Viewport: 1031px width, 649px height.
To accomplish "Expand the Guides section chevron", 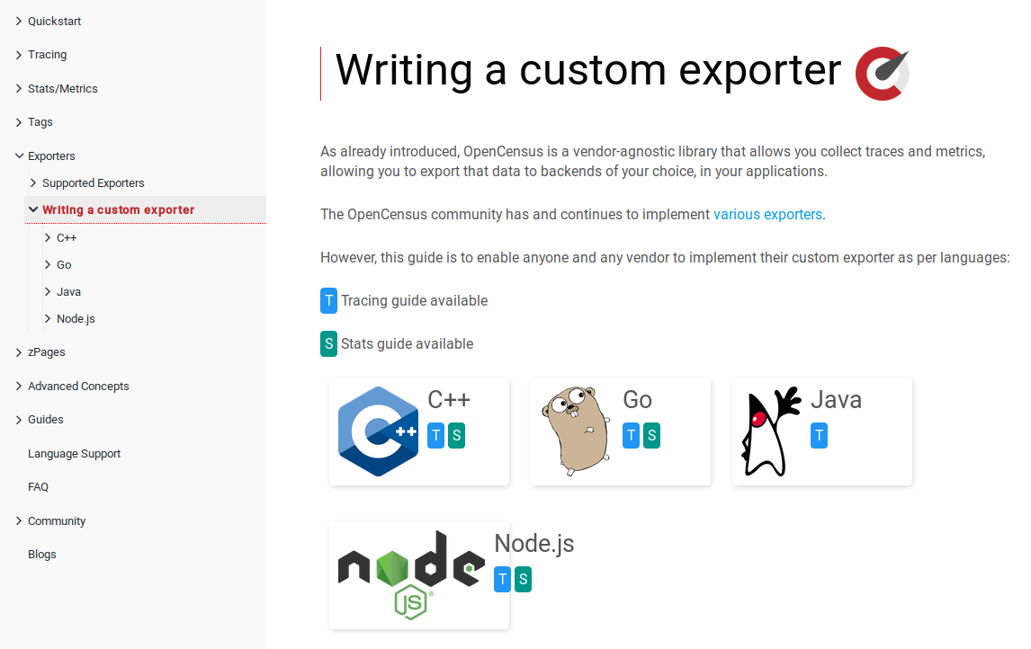I will [18, 419].
